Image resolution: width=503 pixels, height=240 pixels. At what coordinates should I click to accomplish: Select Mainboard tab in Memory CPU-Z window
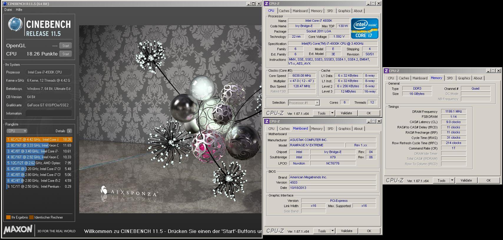420,78
